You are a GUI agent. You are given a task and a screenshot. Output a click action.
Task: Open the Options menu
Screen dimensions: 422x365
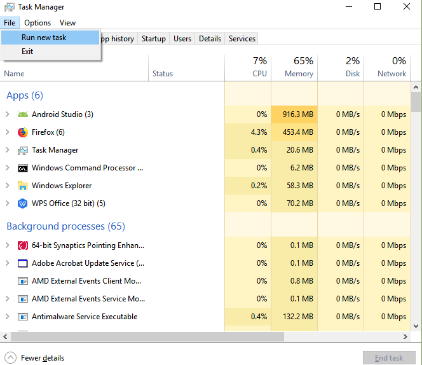click(x=37, y=23)
